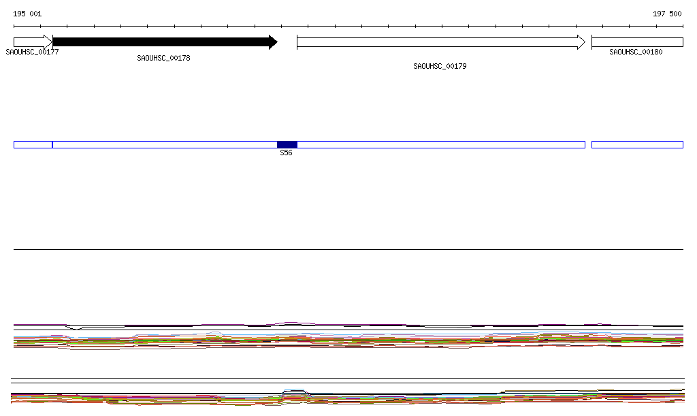Image resolution: width=697 pixels, height=416 pixels.
Task: Click the S56 text label
Action: (x=286, y=153)
